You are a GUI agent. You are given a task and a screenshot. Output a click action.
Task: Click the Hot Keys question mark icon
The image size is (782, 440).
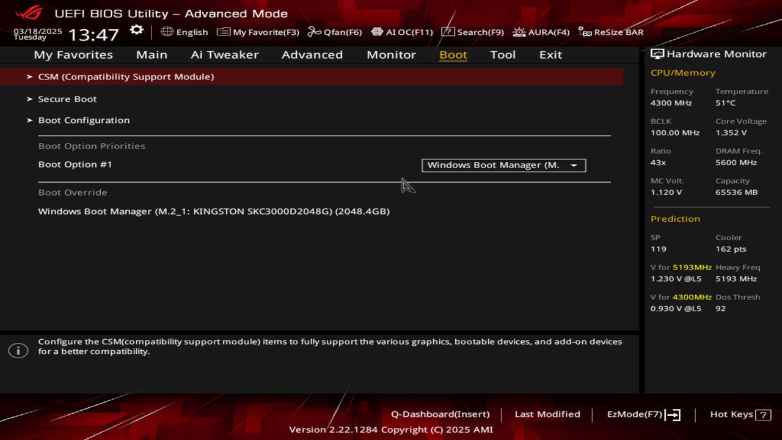click(763, 415)
